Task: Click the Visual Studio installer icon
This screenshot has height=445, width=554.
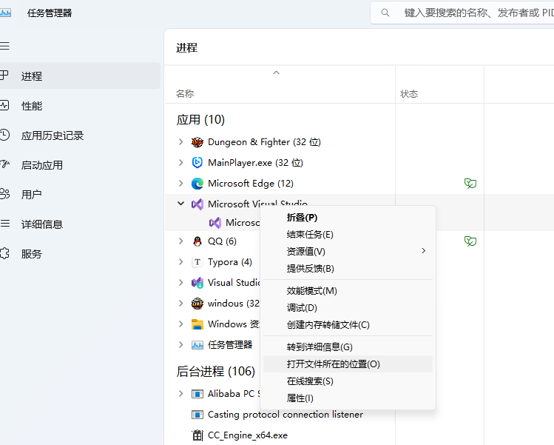Action: 197,283
